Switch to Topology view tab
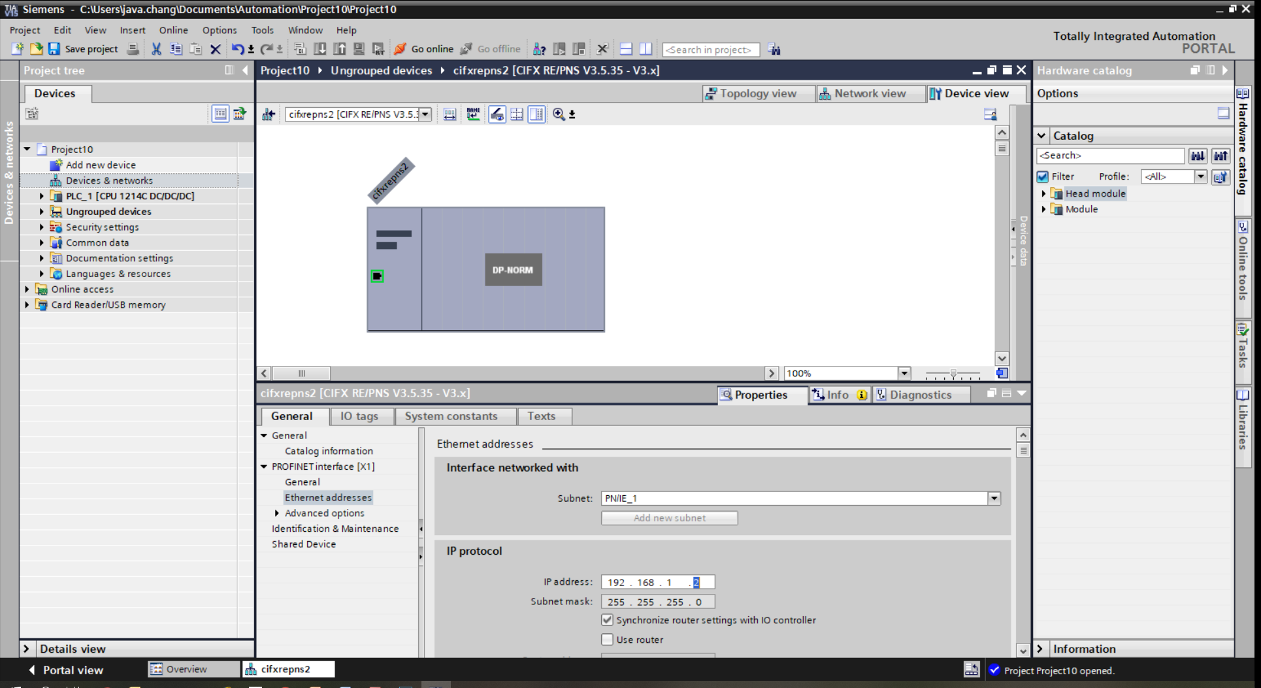The height and width of the screenshot is (688, 1261). click(758, 93)
